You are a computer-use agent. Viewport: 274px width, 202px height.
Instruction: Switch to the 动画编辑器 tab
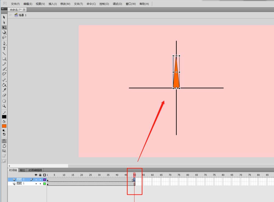point(35,170)
